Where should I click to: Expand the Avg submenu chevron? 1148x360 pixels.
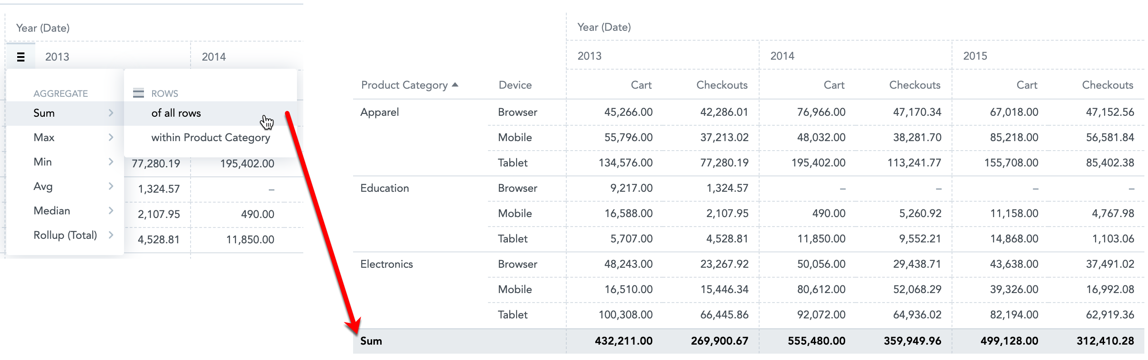pos(111,186)
